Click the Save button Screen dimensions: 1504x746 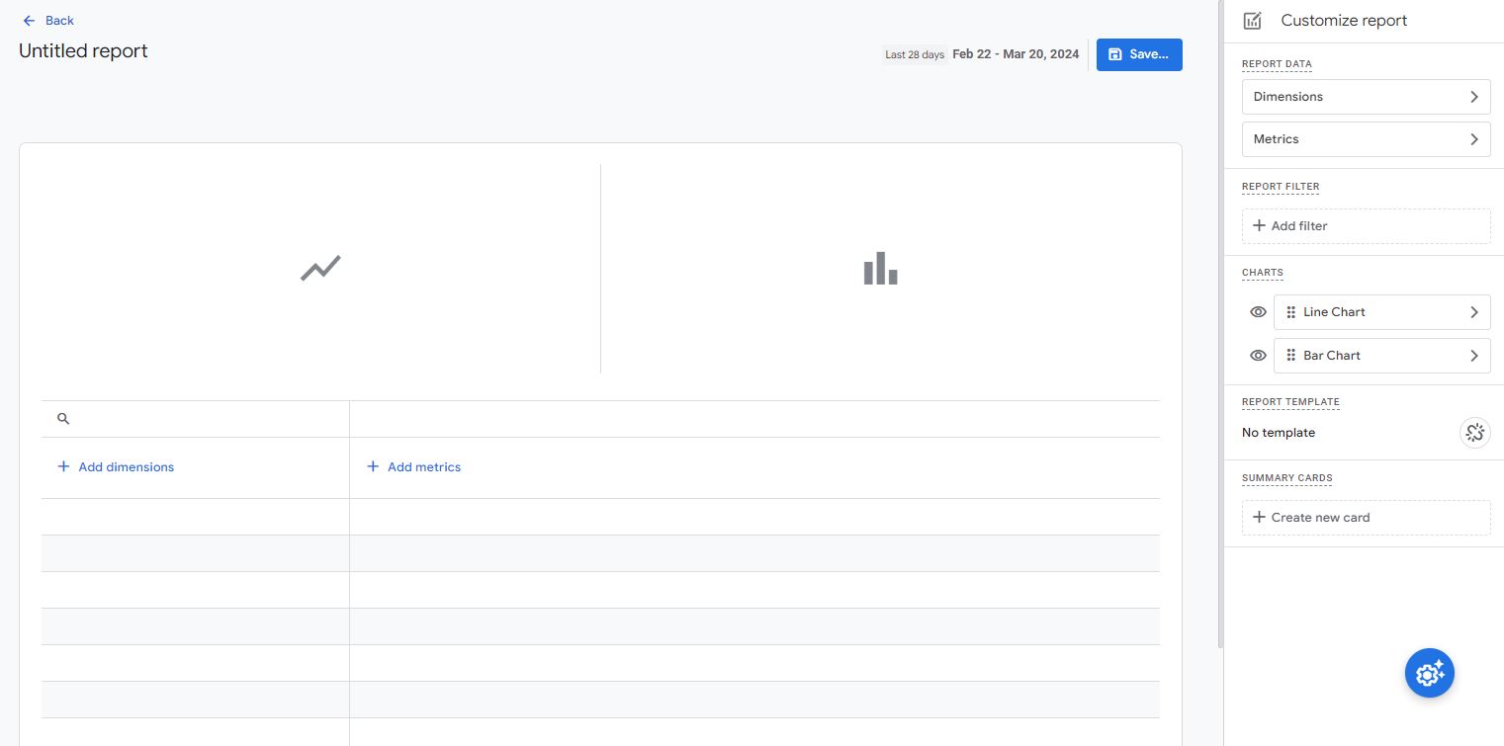click(1139, 54)
